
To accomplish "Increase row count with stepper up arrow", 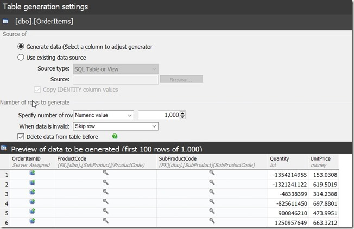I will tap(182, 113).
